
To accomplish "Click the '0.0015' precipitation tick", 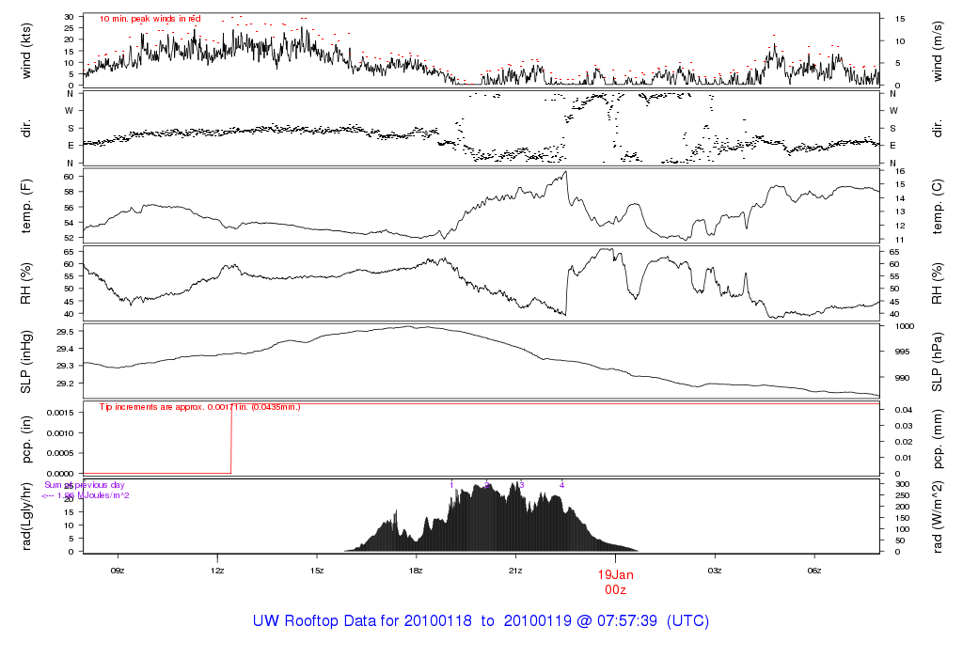I will 61,413.
